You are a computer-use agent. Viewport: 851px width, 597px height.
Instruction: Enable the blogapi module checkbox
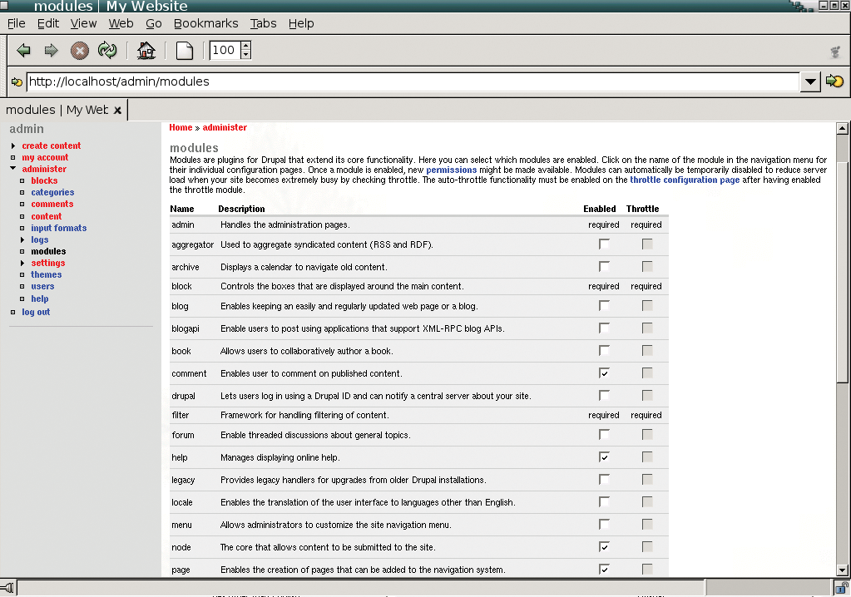(x=604, y=328)
